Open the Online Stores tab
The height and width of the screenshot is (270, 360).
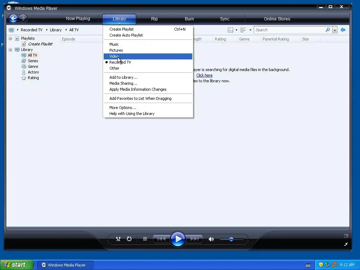pos(277,19)
